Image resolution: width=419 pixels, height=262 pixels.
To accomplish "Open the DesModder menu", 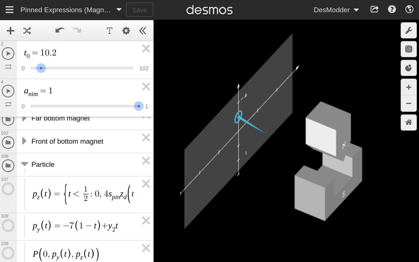I will click(x=336, y=9).
